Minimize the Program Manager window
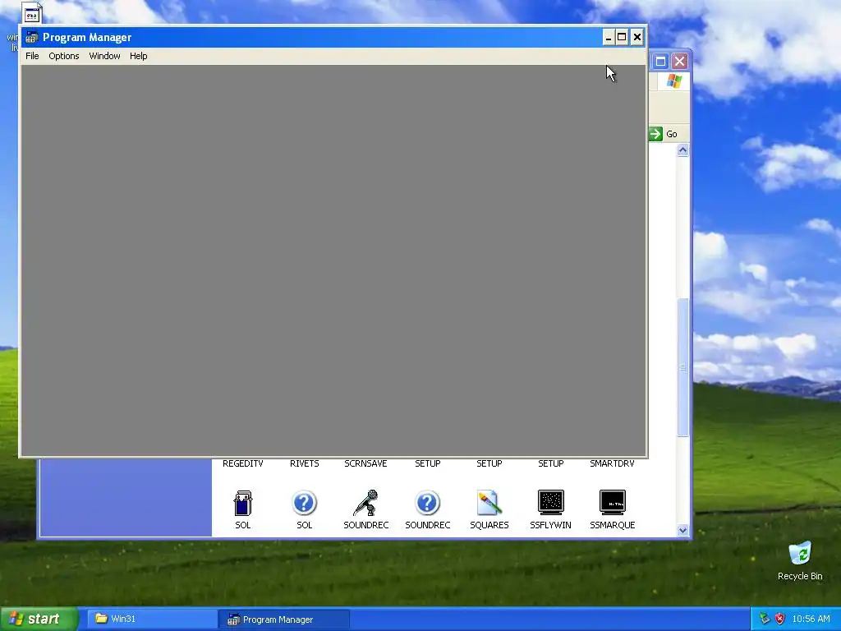Viewport: 841px width, 631px height. [x=609, y=37]
